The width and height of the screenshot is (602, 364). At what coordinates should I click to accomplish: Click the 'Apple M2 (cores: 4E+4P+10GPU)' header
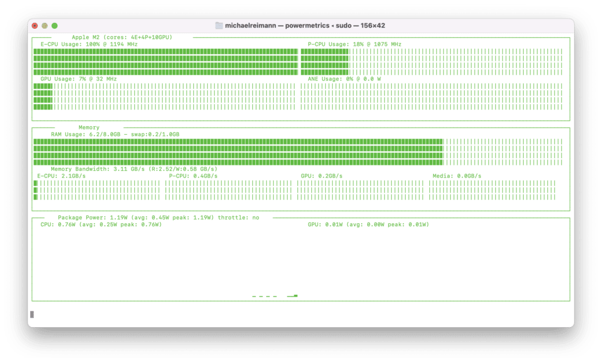click(x=122, y=37)
